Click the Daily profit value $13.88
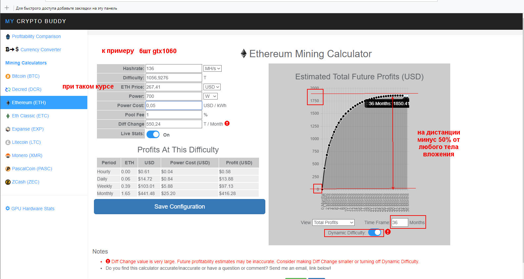The image size is (524, 279). click(226, 179)
